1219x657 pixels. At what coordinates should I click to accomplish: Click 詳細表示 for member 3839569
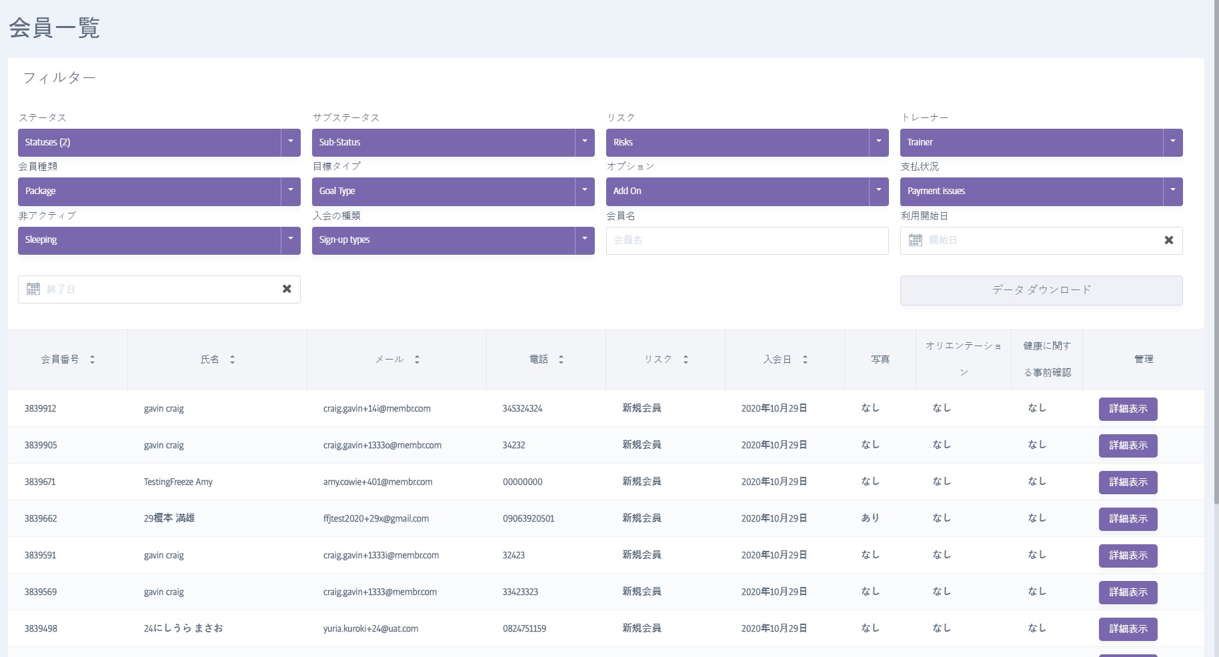click(1128, 592)
